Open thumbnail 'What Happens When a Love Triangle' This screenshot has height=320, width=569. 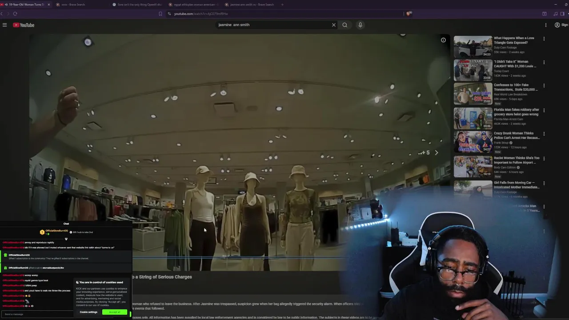pyautogui.click(x=473, y=46)
